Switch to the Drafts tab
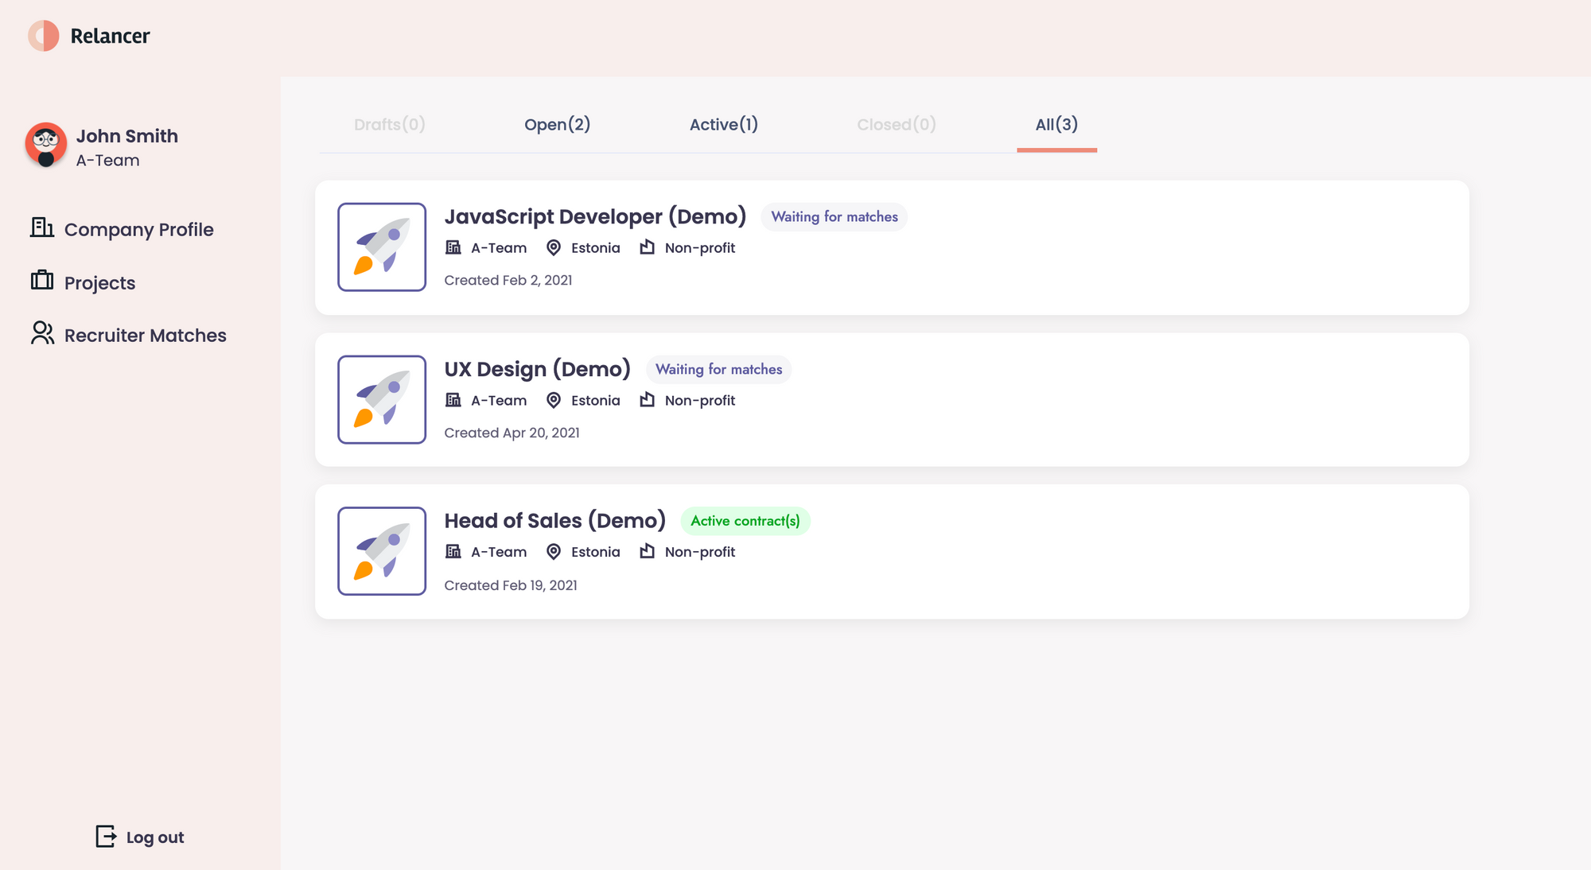 click(x=388, y=124)
